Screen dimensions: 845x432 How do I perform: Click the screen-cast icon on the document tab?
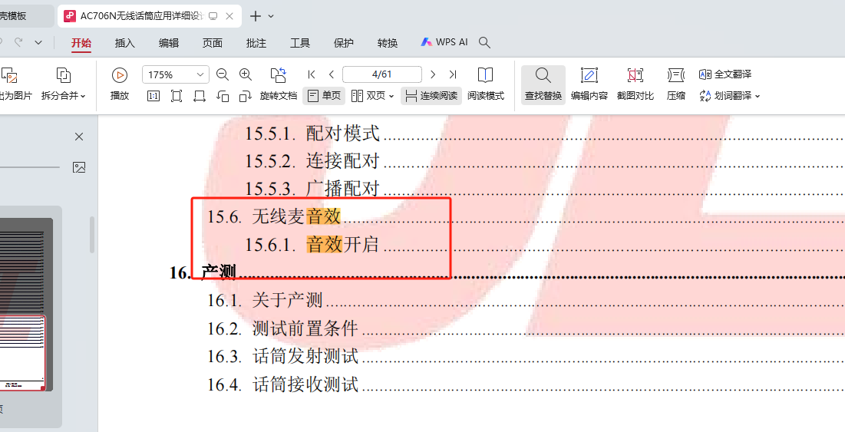pyautogui.click(x=213, y=16)
